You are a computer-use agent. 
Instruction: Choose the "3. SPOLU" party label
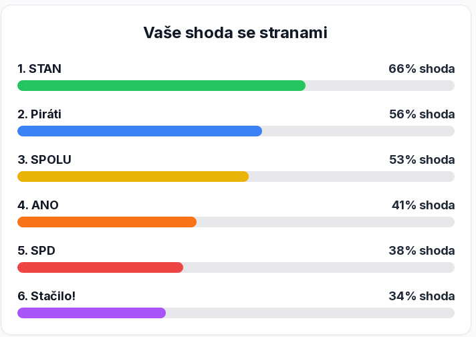click(44, 159)
